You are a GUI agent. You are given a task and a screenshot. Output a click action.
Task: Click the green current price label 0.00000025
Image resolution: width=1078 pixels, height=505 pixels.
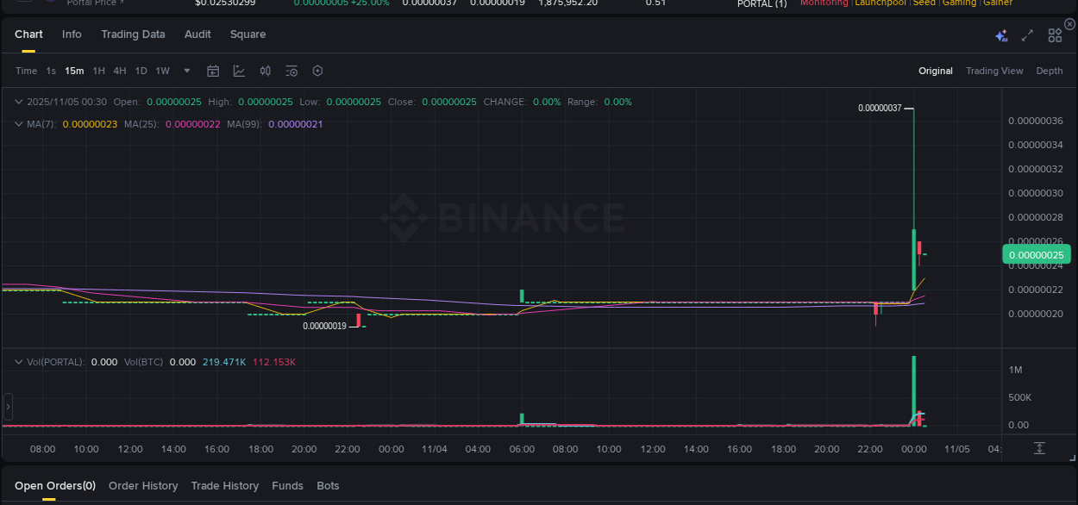point(1037,254)
